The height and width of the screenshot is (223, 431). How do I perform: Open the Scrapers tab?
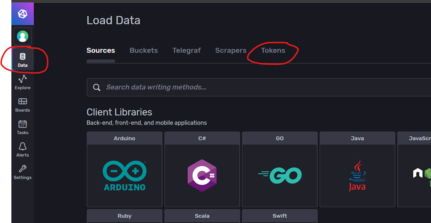[x=231, y=50]
